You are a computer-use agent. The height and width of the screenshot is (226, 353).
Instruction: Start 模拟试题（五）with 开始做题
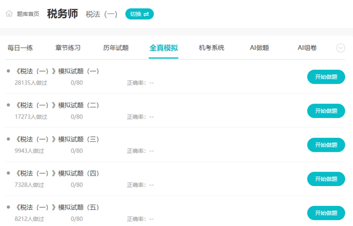pos(326,213)
